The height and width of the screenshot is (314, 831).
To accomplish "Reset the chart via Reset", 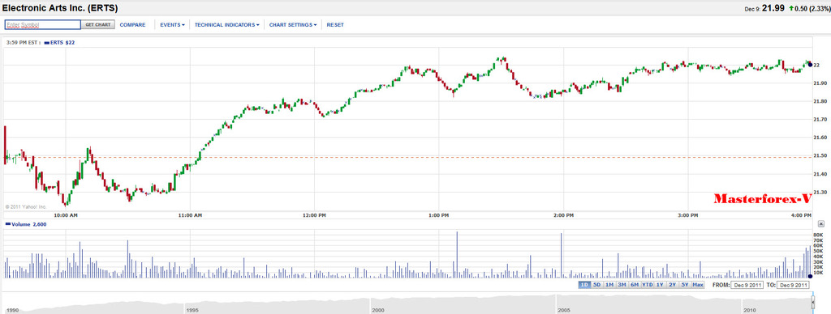I will [335, 25].
